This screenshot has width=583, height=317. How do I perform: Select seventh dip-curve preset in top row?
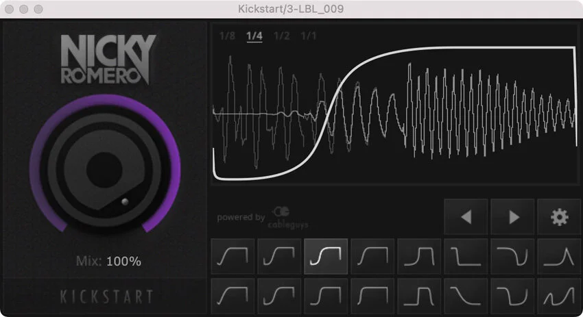point(513,257)
